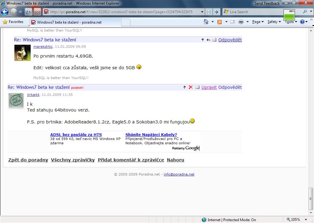314x223 pixels.
Task: Open a new blank tab
Action: point(126,22)
